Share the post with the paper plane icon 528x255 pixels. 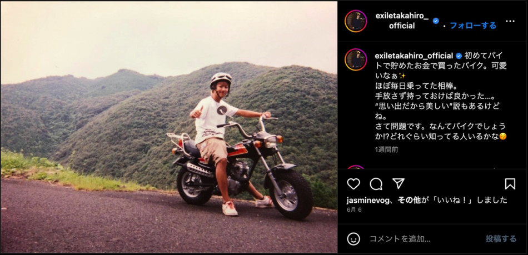click(399, 184)
